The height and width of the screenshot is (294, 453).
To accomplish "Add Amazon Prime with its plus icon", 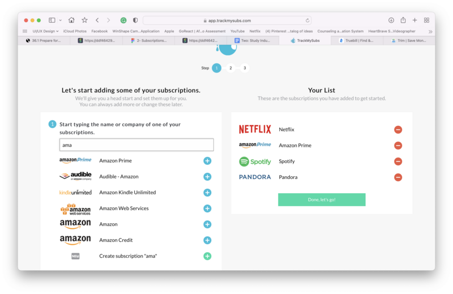I will point(207,161).
